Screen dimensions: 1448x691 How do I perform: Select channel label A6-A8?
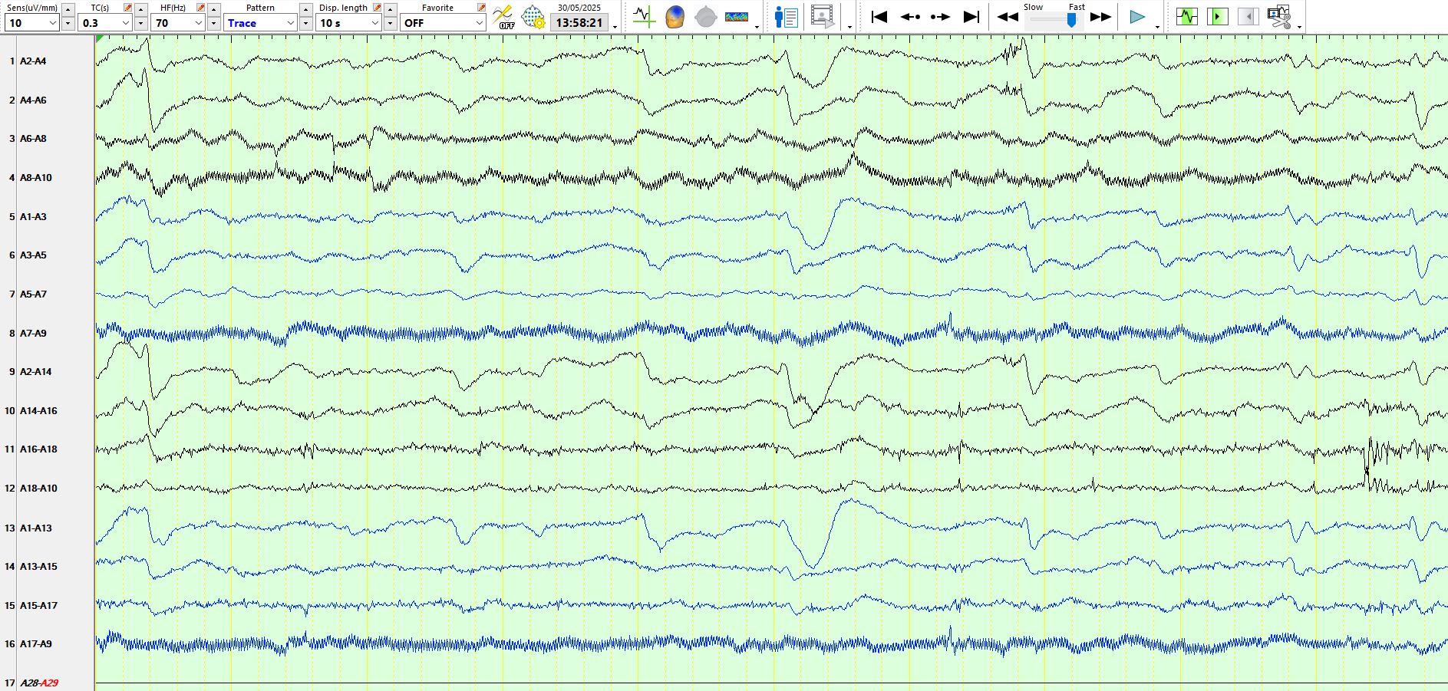[x=33, y=138]
